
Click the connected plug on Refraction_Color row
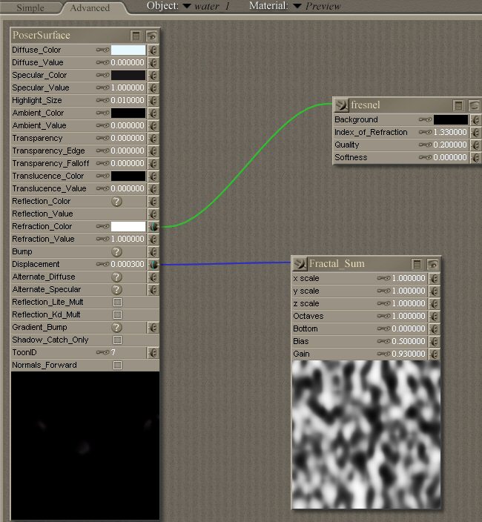pos(153,227)
